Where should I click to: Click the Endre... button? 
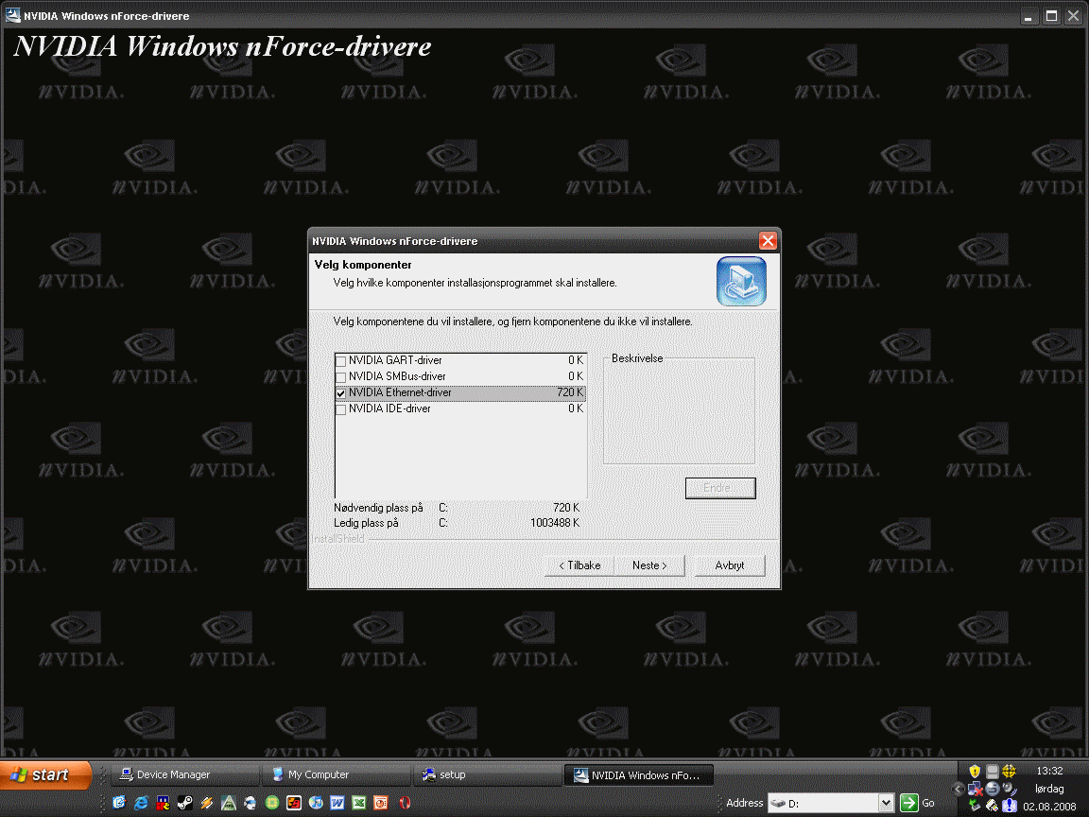coord(720,488)
